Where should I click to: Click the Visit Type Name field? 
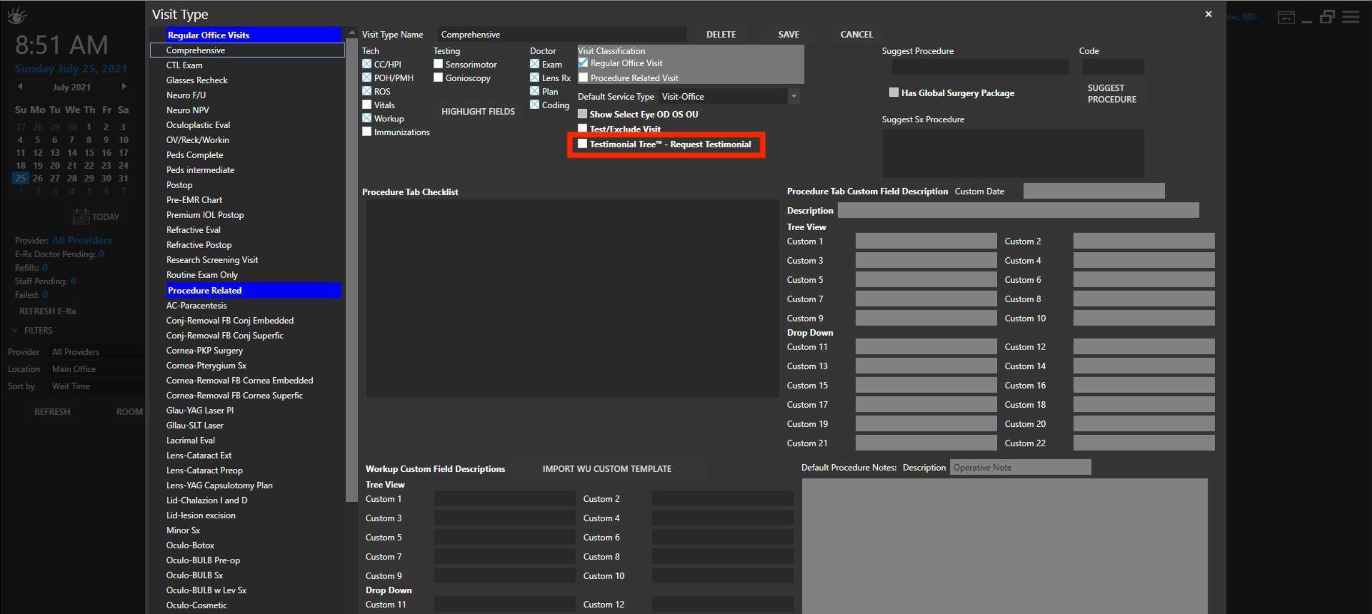click(562, 34)
